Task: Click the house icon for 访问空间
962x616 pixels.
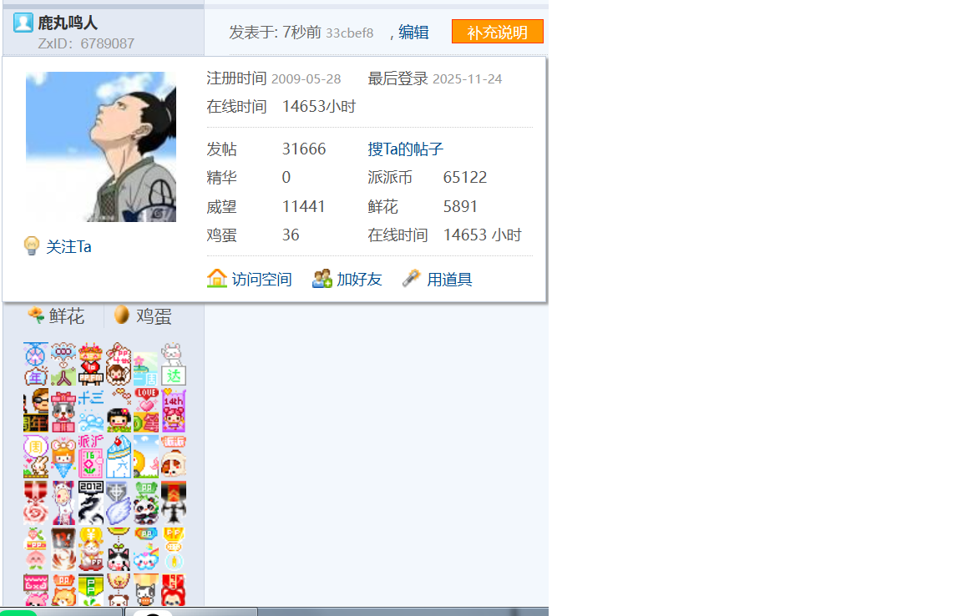Action: (x=217, y=279)
